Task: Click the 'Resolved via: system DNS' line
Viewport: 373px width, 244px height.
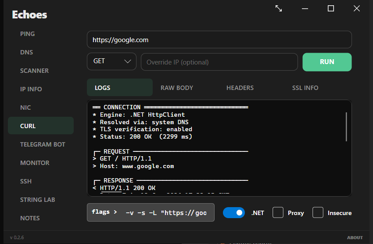Action: click(x=140, y=122)
